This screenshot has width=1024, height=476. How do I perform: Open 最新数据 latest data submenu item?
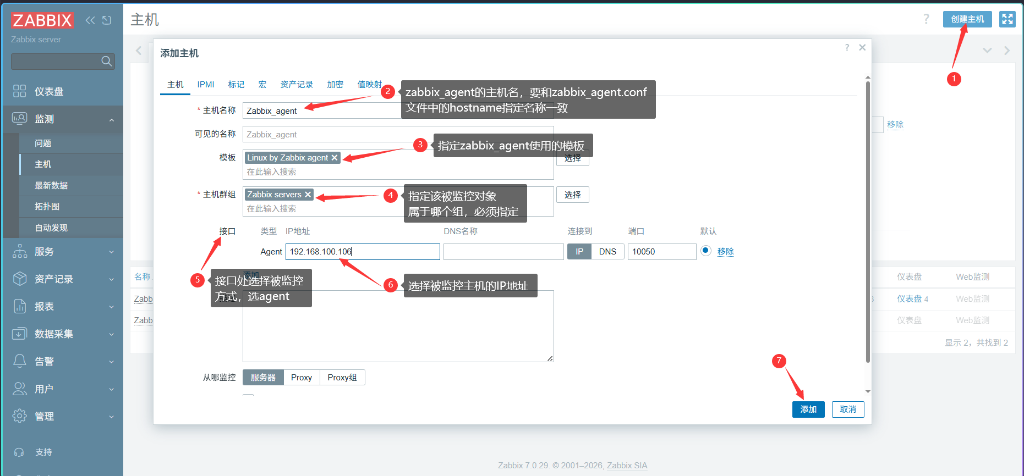72,185
